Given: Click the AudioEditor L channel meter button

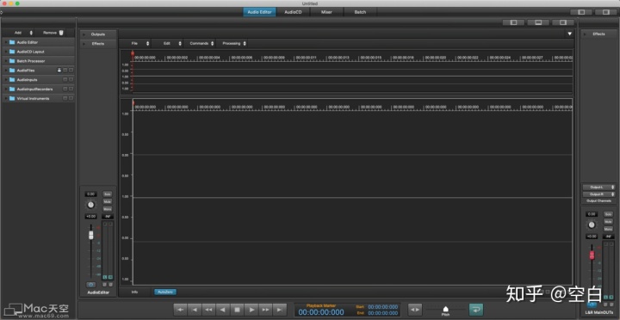Looking at the screenshot, I should click(105, 277).
